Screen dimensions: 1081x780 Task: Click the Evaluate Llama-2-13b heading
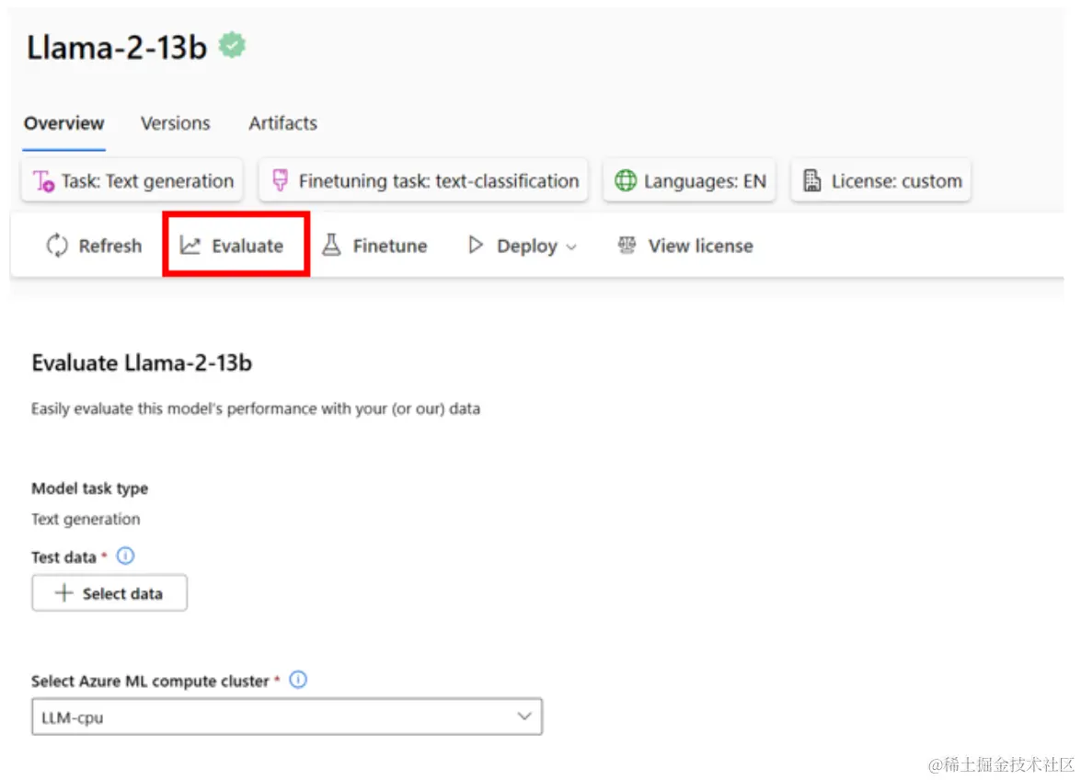pos(142,363)
